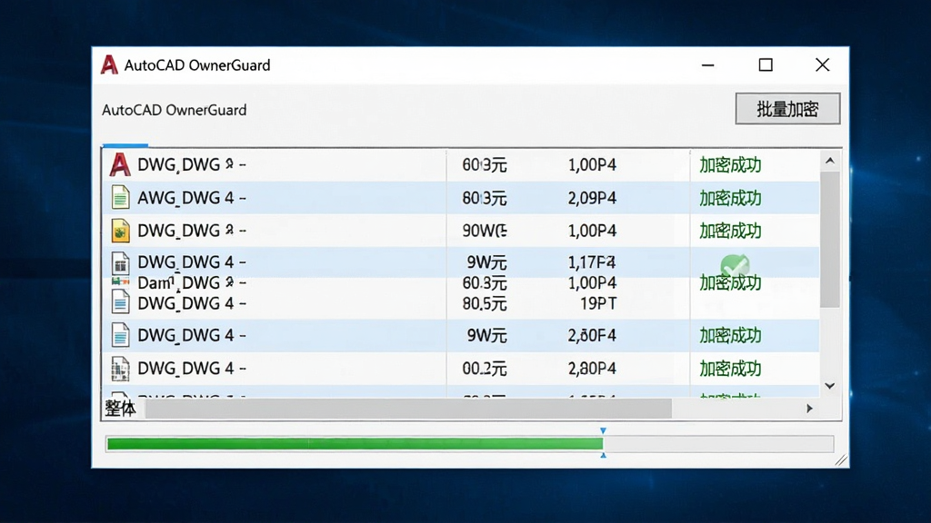Select the red AutoCAD file icon in first row
The image size is (931, 523).
point(120,165)
